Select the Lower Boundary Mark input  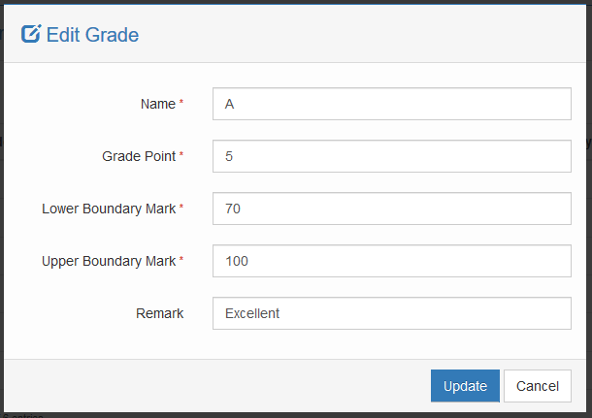(x=391, y=209)
